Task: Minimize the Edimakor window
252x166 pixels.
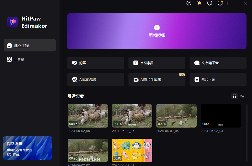Action: tap(235, 3)
